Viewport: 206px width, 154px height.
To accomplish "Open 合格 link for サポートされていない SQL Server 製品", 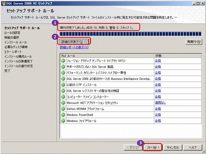I will tap(158, 67).
